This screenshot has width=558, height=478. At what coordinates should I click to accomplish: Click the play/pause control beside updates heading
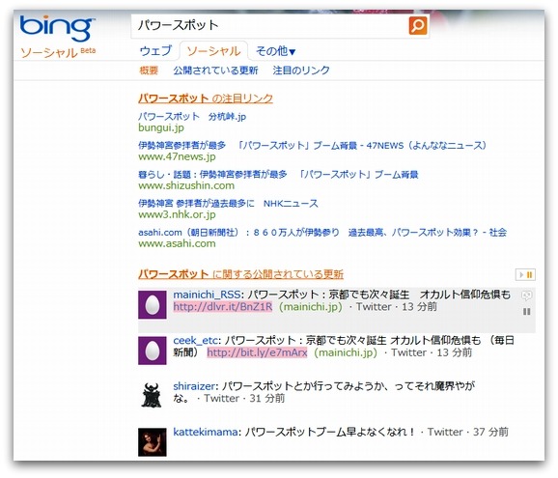click(x=525, y=275)
